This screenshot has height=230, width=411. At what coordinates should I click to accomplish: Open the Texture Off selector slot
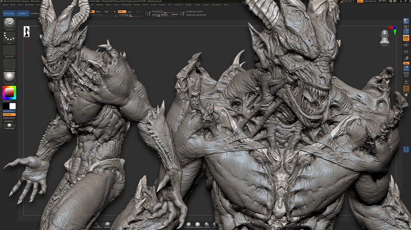(x=9, y=65)
